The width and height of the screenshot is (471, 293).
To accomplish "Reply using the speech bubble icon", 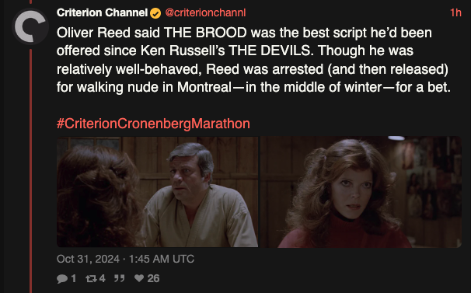I will coord(62,278).
